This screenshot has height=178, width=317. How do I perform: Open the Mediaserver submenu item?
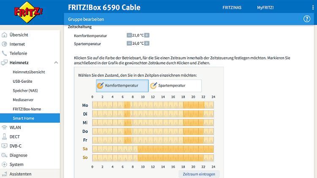pos(24,100)
